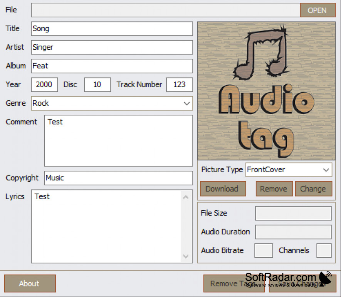341x297 pixels.
Task: Click the Audio tag cover art image
Action: pos(266,91)
